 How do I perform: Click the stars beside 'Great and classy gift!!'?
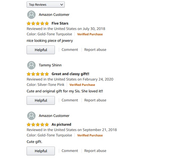click(38, 74)
